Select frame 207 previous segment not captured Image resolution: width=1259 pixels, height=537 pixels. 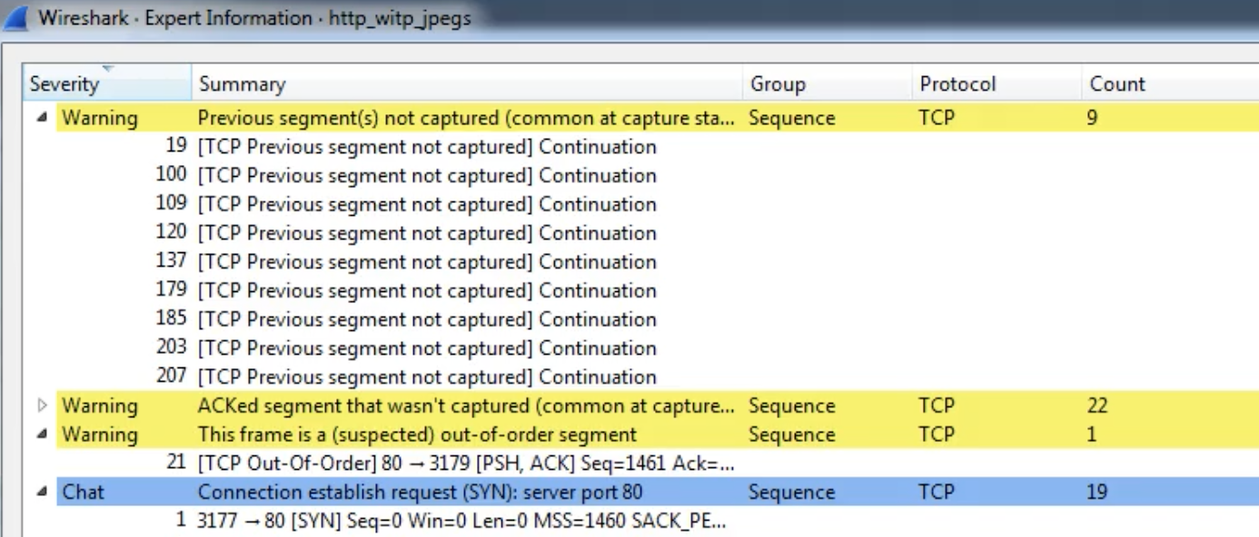[427, 377]
